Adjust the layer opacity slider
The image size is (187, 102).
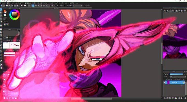(176, 74)
